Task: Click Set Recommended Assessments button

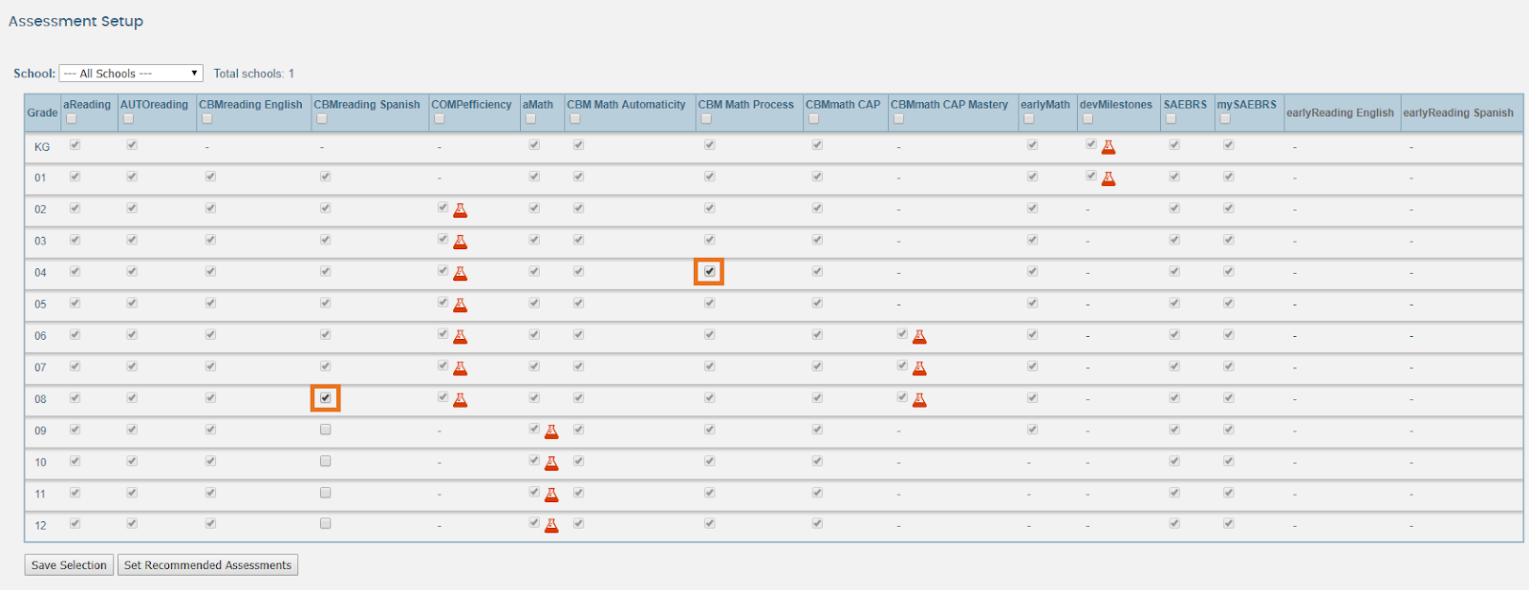Action: (207, 565)
